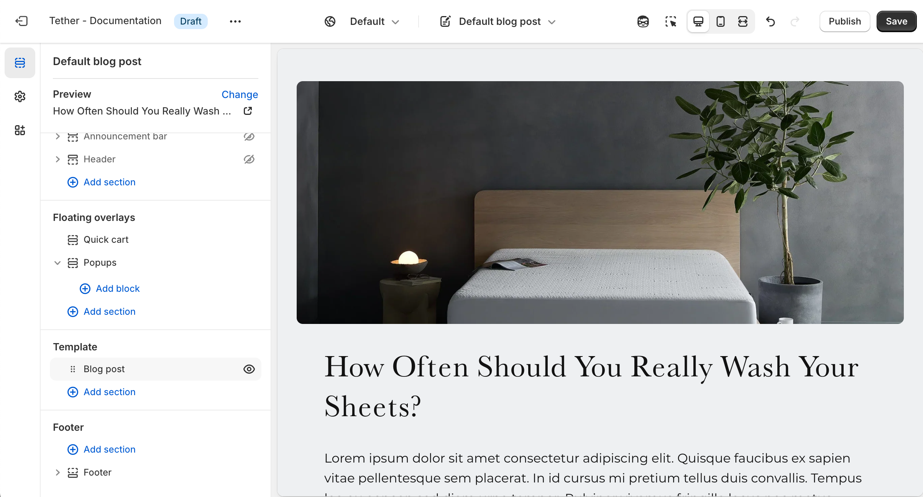Grab the Blog post drag handle
Screen dimensions: 923x497
pyautogui.click(x=73, y=369)
